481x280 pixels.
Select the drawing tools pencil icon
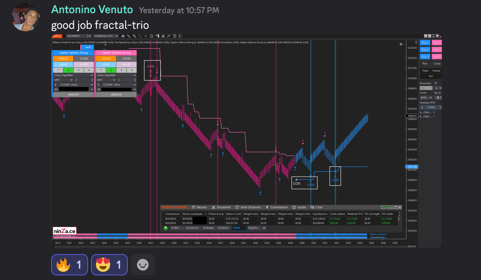coord(128,36)
